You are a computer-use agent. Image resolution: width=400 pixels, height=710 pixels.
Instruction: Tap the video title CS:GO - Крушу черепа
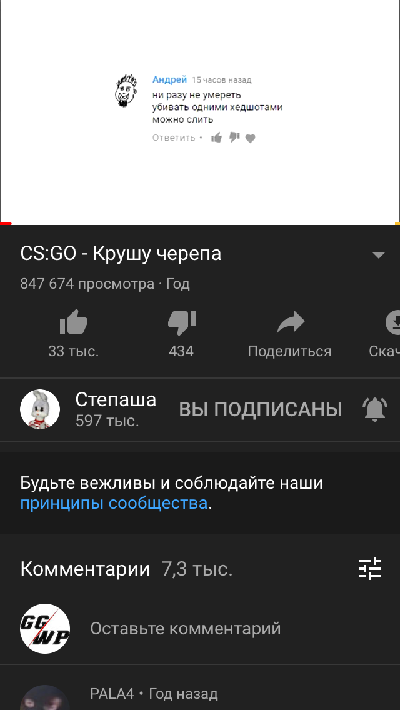point(121,254)
